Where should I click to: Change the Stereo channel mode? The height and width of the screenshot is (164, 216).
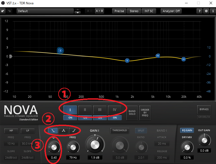134,11
